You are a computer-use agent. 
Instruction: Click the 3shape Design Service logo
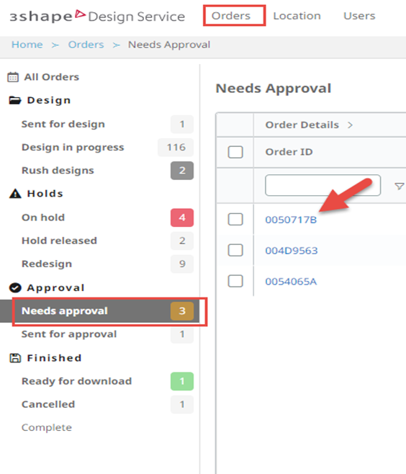(x=97, y=17)
